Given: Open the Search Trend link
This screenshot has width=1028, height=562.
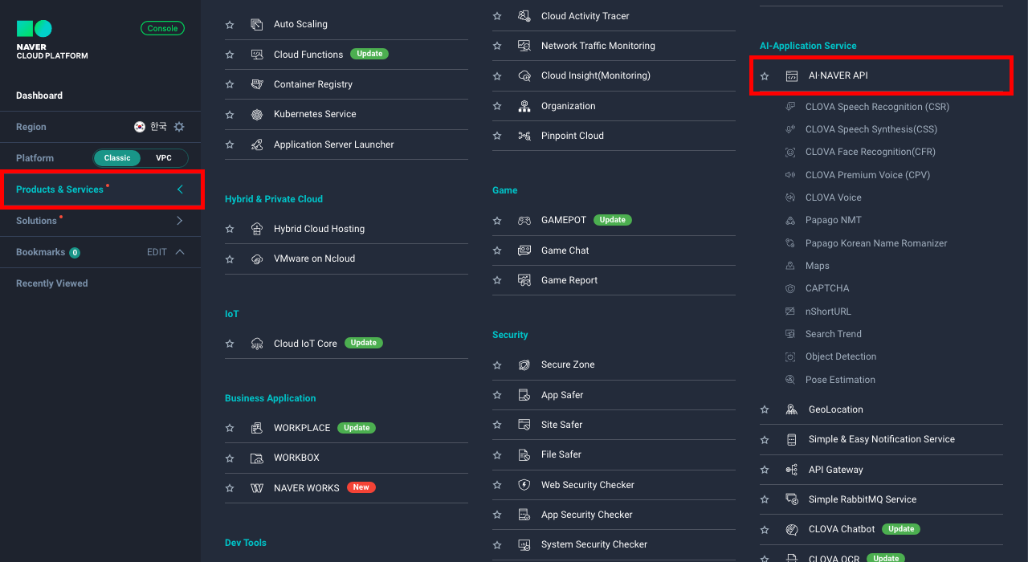Looking at the screenshot, I should tap(834, 334).
